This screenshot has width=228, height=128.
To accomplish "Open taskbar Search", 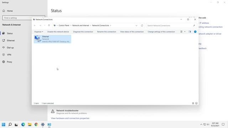I will (x=10, y=124).
